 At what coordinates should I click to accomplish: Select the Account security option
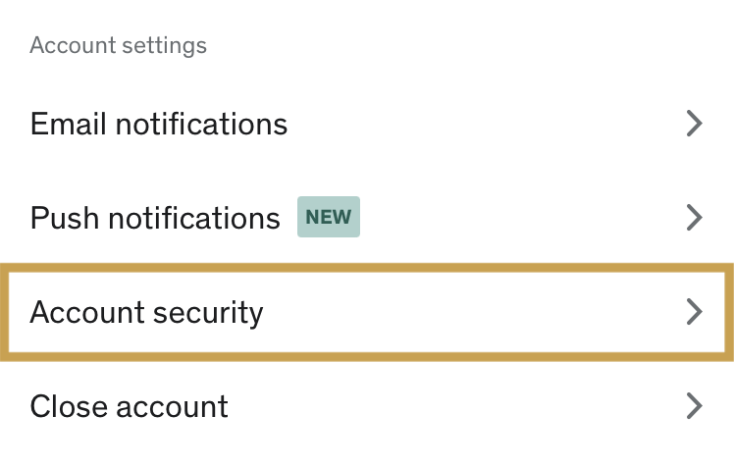point(147,312)
